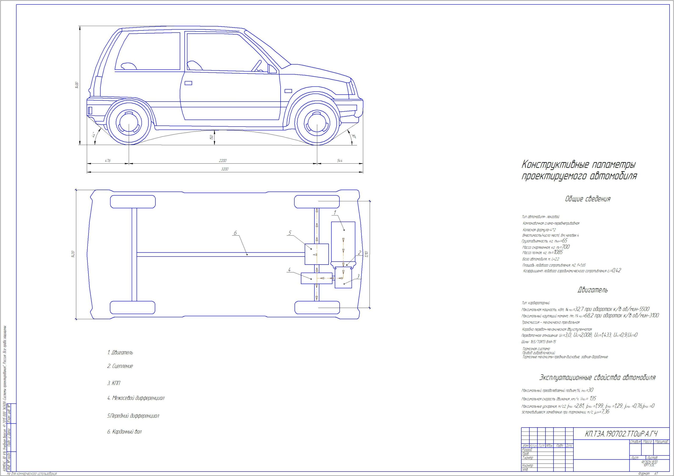Select legend item '2. Сцепление'
The width and height of the screenshot is (674, 476).
pyautogui.click(x=120, y=366)
